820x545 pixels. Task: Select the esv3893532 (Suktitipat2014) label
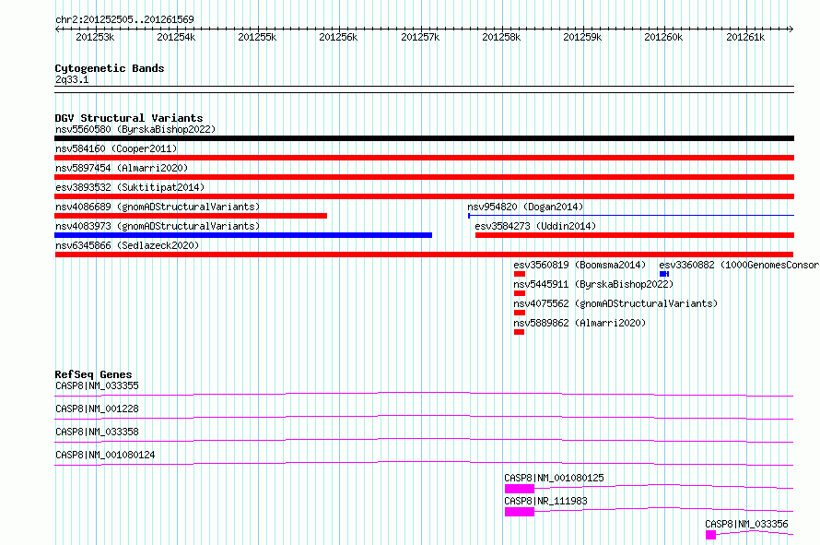click(x=130, y=187)
